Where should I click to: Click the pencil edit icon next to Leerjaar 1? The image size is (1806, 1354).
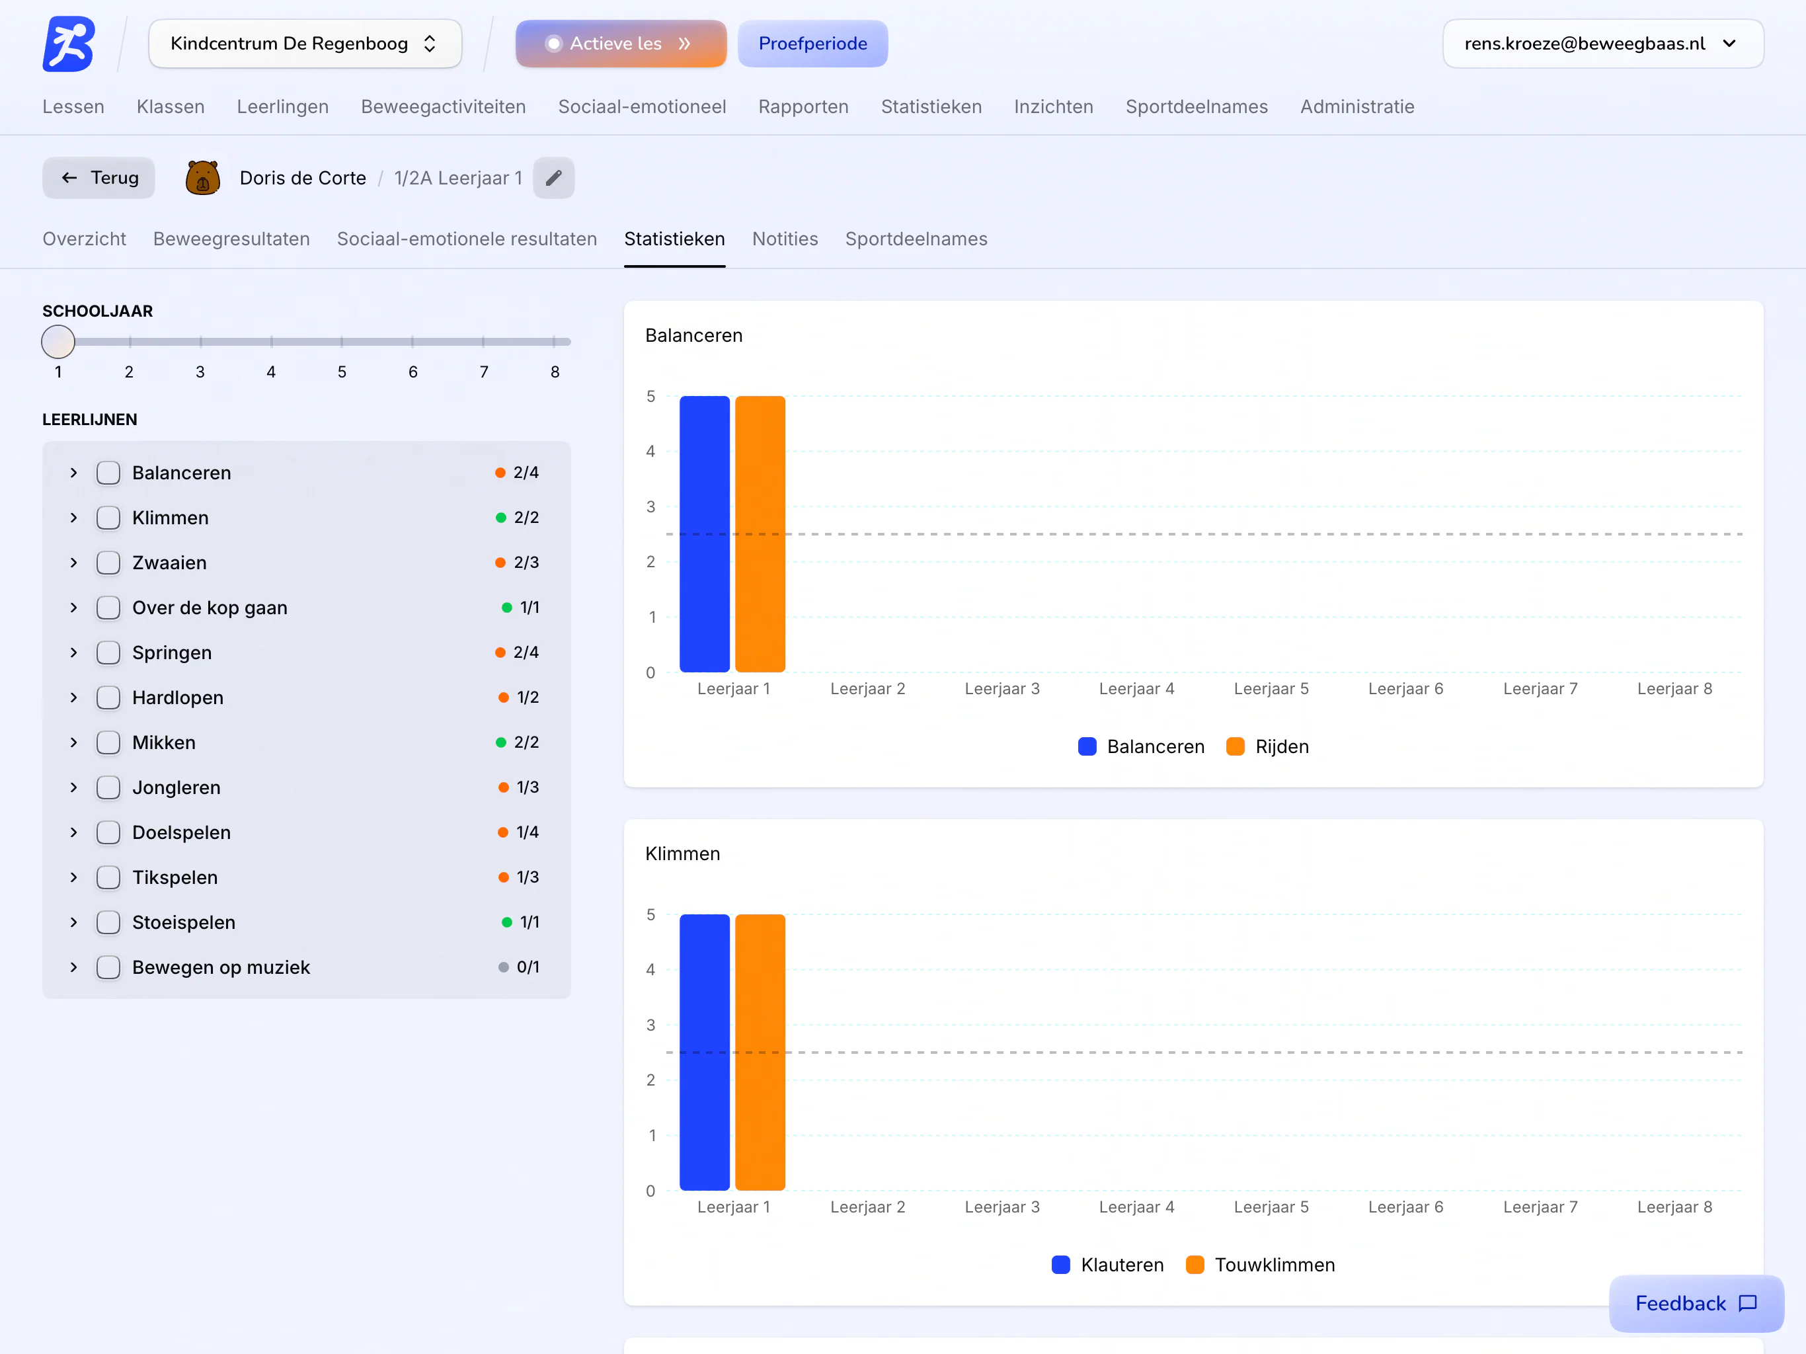(x=553, y=178)
